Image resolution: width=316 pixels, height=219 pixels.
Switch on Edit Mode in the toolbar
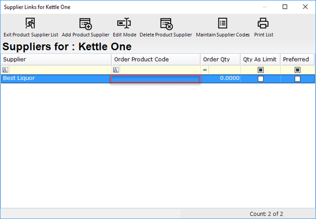124,23
